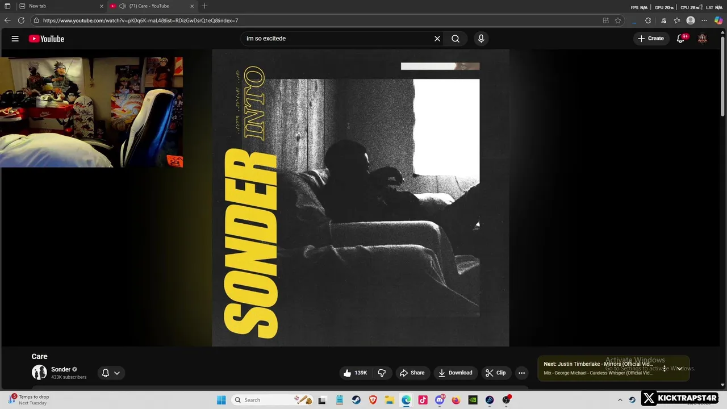Share the Care video

(x=412, y=373)
